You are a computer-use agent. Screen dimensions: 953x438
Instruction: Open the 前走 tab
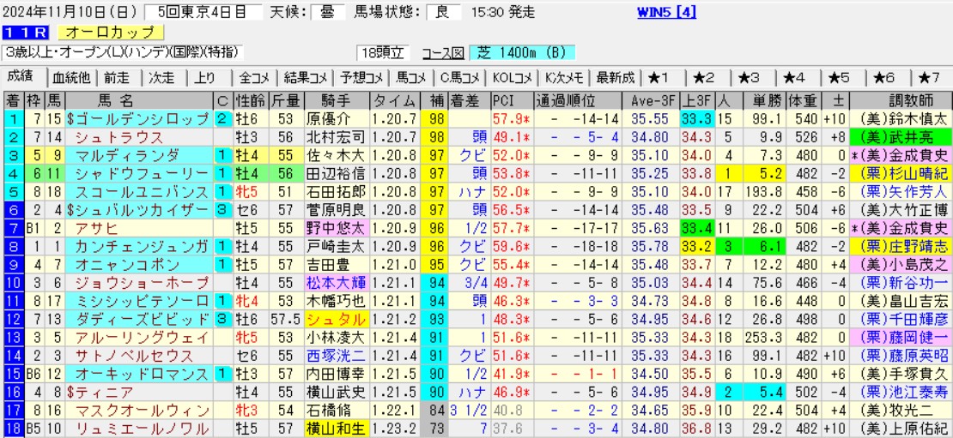tap(117, 78)
